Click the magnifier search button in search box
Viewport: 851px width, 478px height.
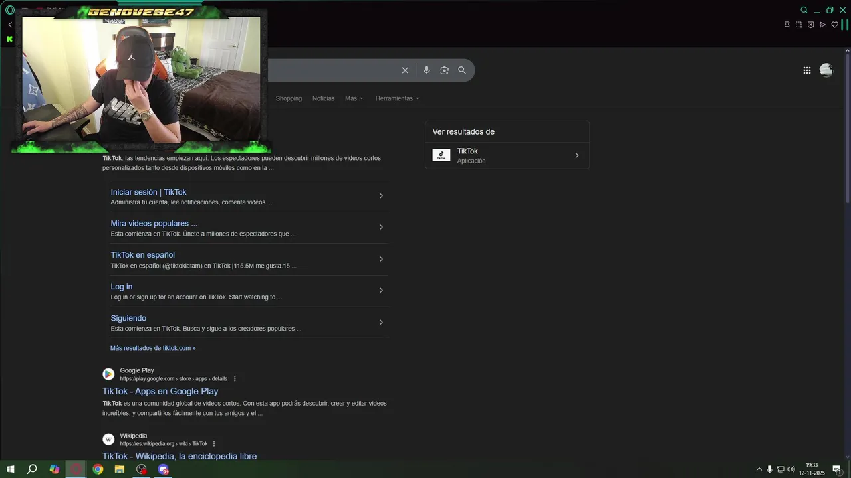pos(462,70)
